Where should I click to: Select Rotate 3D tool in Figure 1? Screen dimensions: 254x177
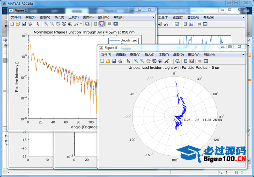coord(64,24)
